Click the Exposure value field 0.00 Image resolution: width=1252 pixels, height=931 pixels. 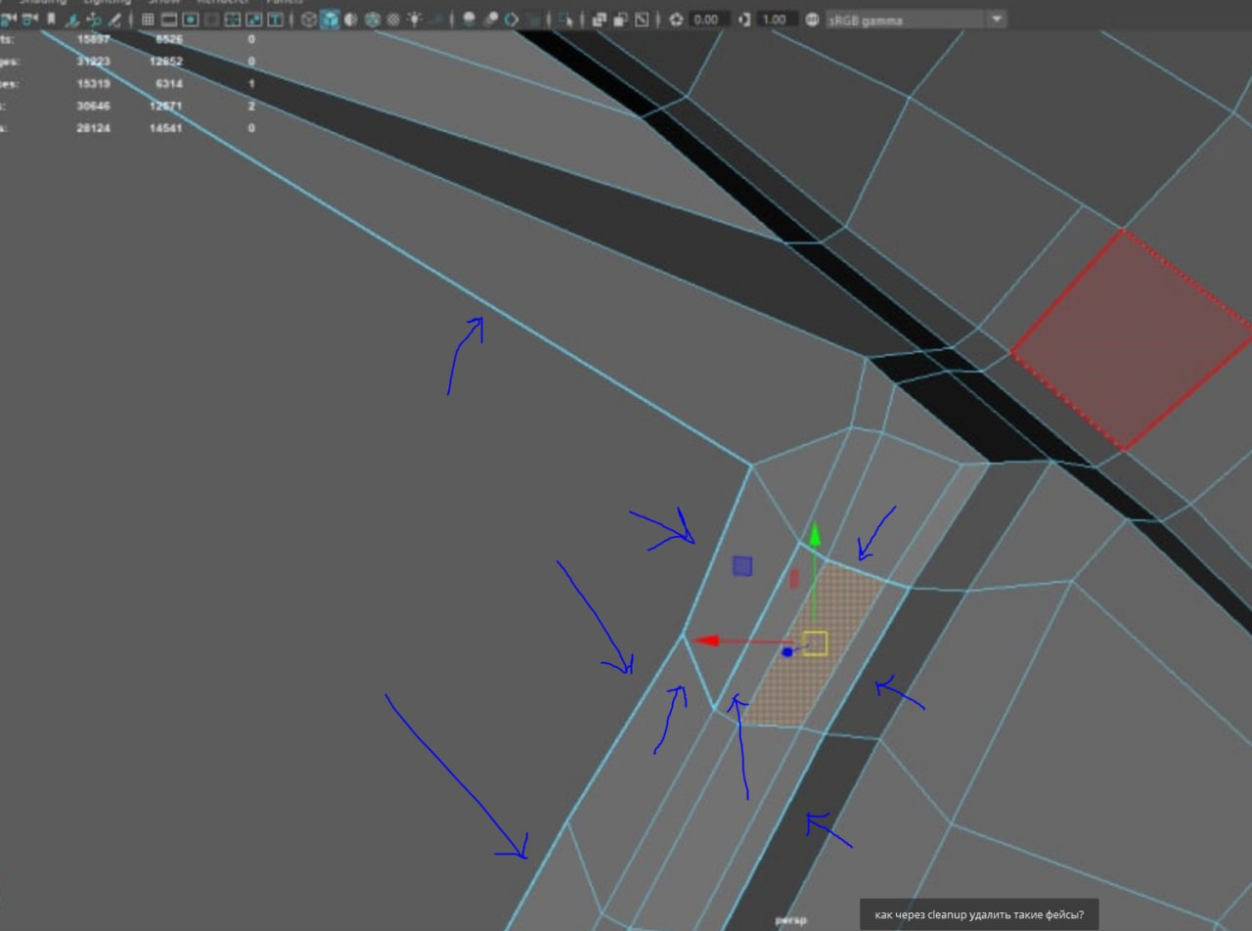click(710, 19)
